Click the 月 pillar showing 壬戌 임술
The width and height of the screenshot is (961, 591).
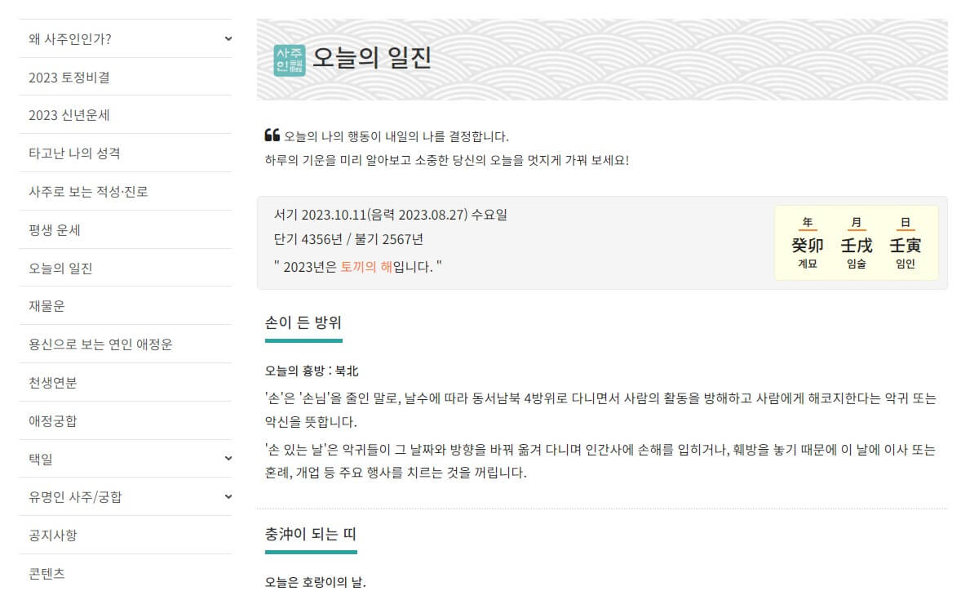pyautogui.click(x=856, y=242)
